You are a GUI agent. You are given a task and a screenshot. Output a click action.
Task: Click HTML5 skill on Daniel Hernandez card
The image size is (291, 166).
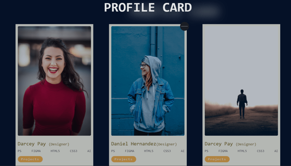[149, 151]
